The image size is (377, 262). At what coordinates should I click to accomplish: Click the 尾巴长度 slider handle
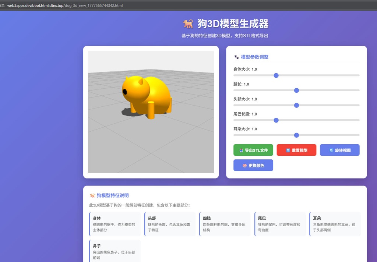coord(276,120)
